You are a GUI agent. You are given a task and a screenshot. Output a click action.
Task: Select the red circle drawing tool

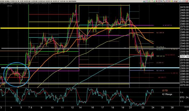click(x=159, y=1)
